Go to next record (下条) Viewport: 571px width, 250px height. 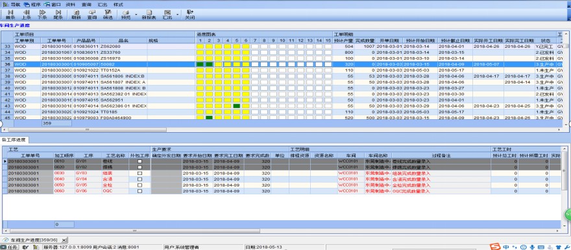click(42, 14)
